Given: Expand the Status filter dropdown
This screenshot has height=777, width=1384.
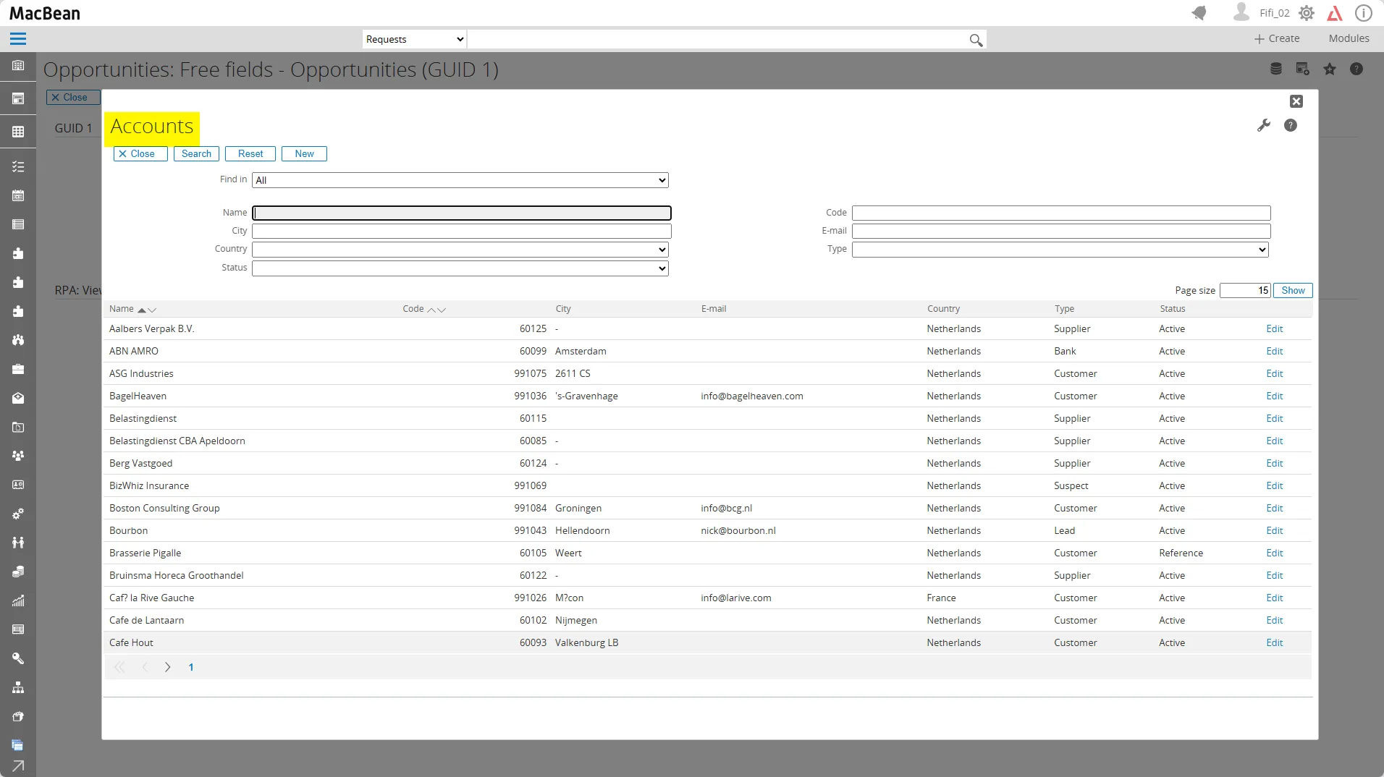Looking at the screenshot, I should click(460, 268).
